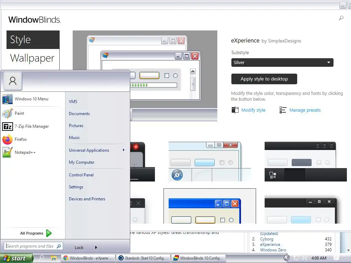Viewport: 351px width, 263px height.
Task: Select the dark titlebar style thumbnail with dots
Action: click(x=305, y=162)
